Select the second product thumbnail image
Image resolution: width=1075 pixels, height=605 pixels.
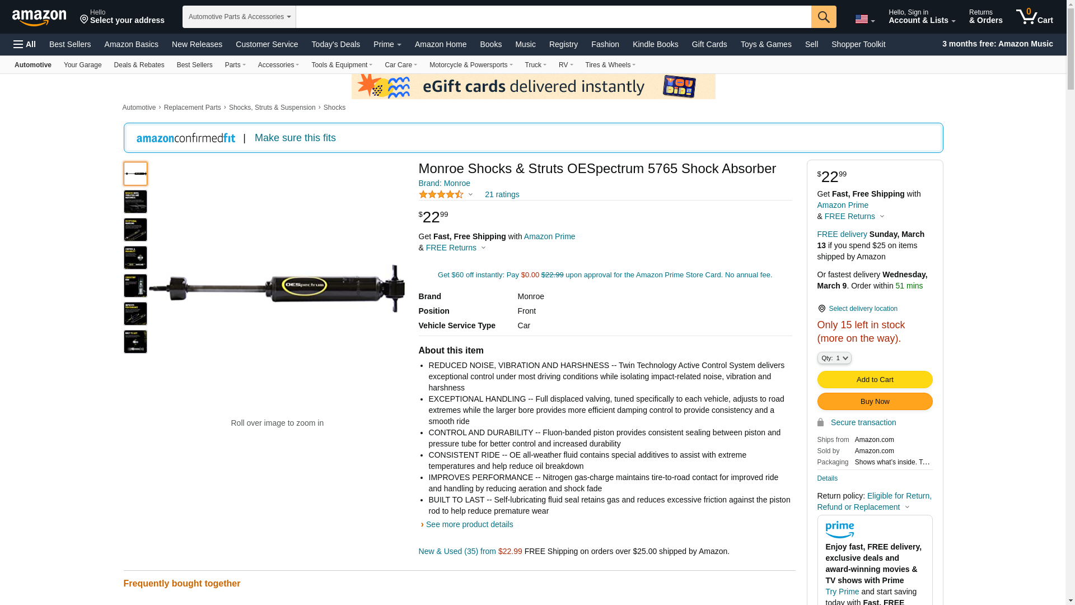tap(135, 202)
